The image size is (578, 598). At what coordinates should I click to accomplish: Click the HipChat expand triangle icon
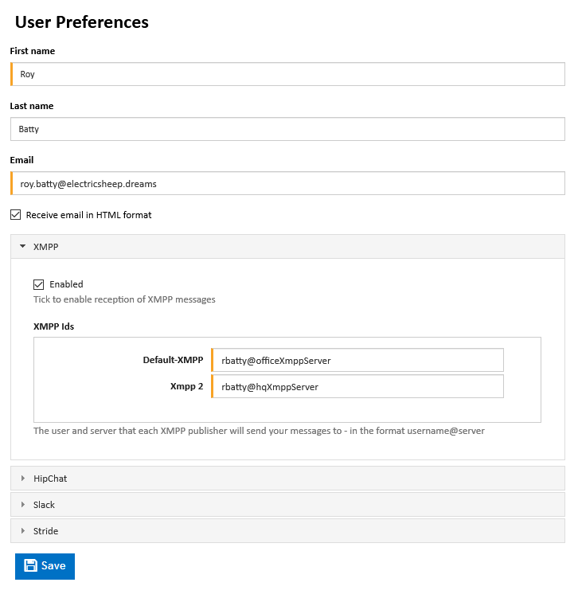23,479
